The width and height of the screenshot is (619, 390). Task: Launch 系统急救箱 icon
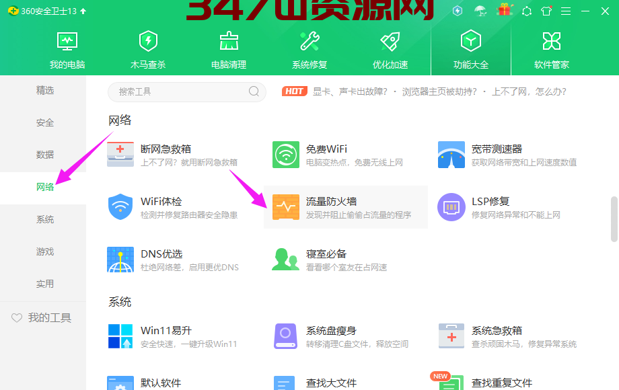451,336
